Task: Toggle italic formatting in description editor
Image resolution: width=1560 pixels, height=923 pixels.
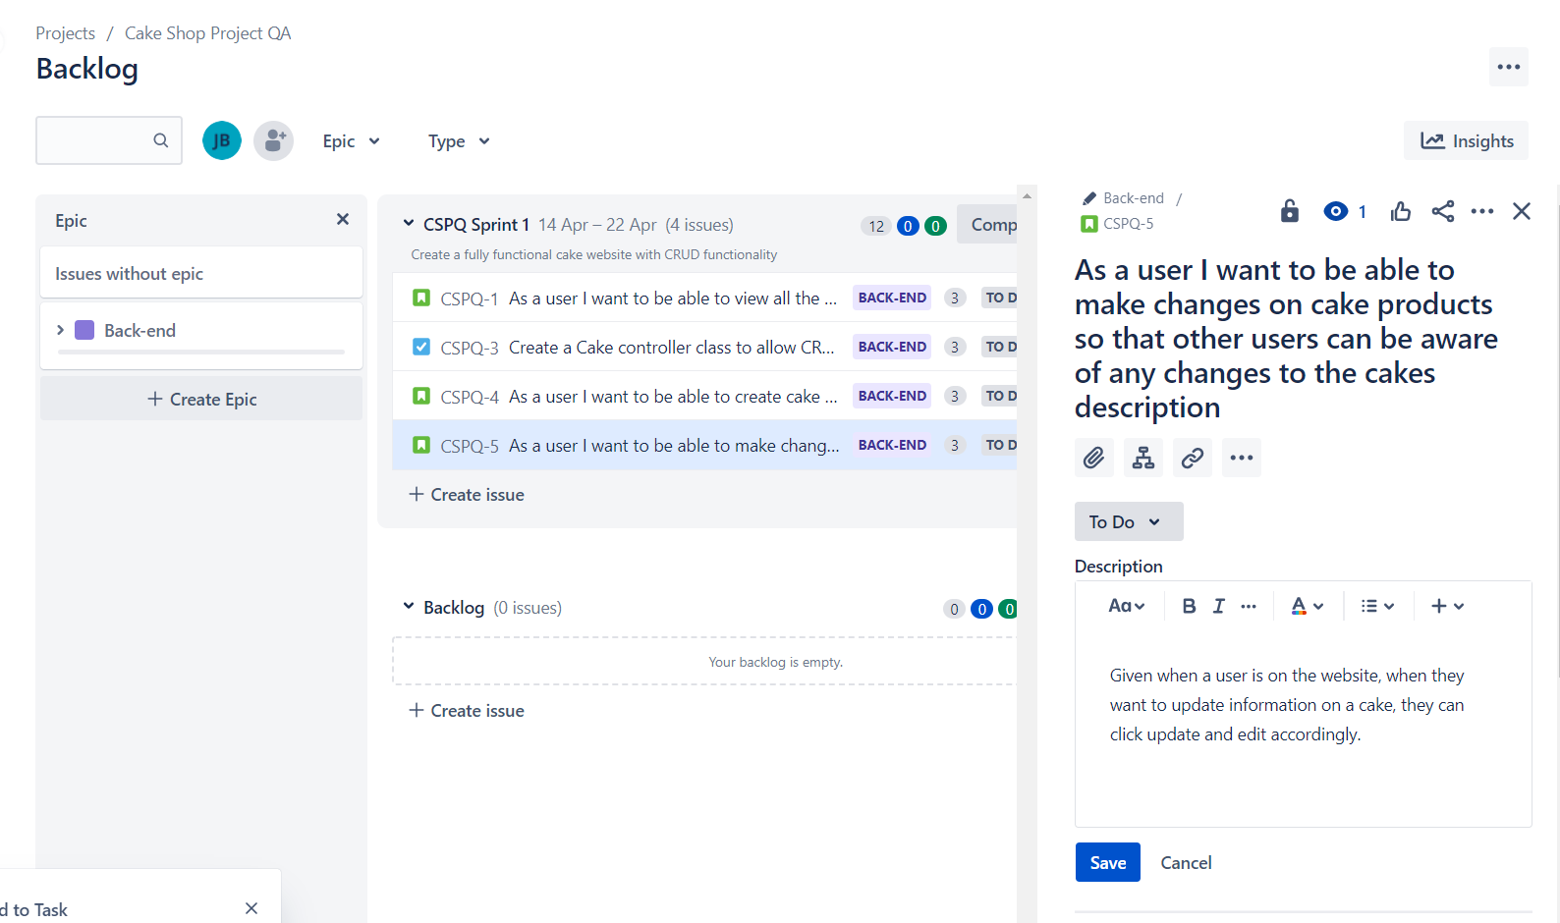Action: (1219, 606)
